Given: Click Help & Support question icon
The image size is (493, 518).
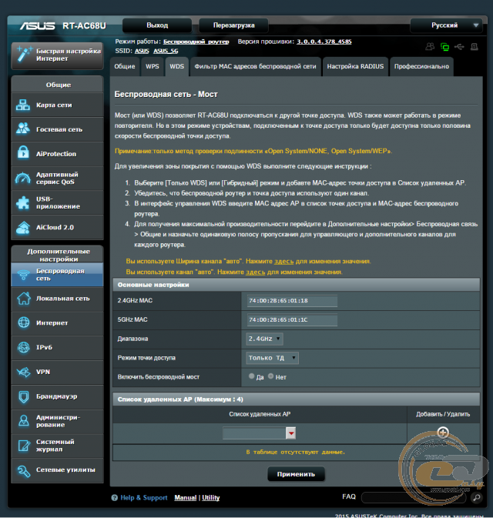Looking at the screenshot, I should pyautogui.click(x=115, y=497).
